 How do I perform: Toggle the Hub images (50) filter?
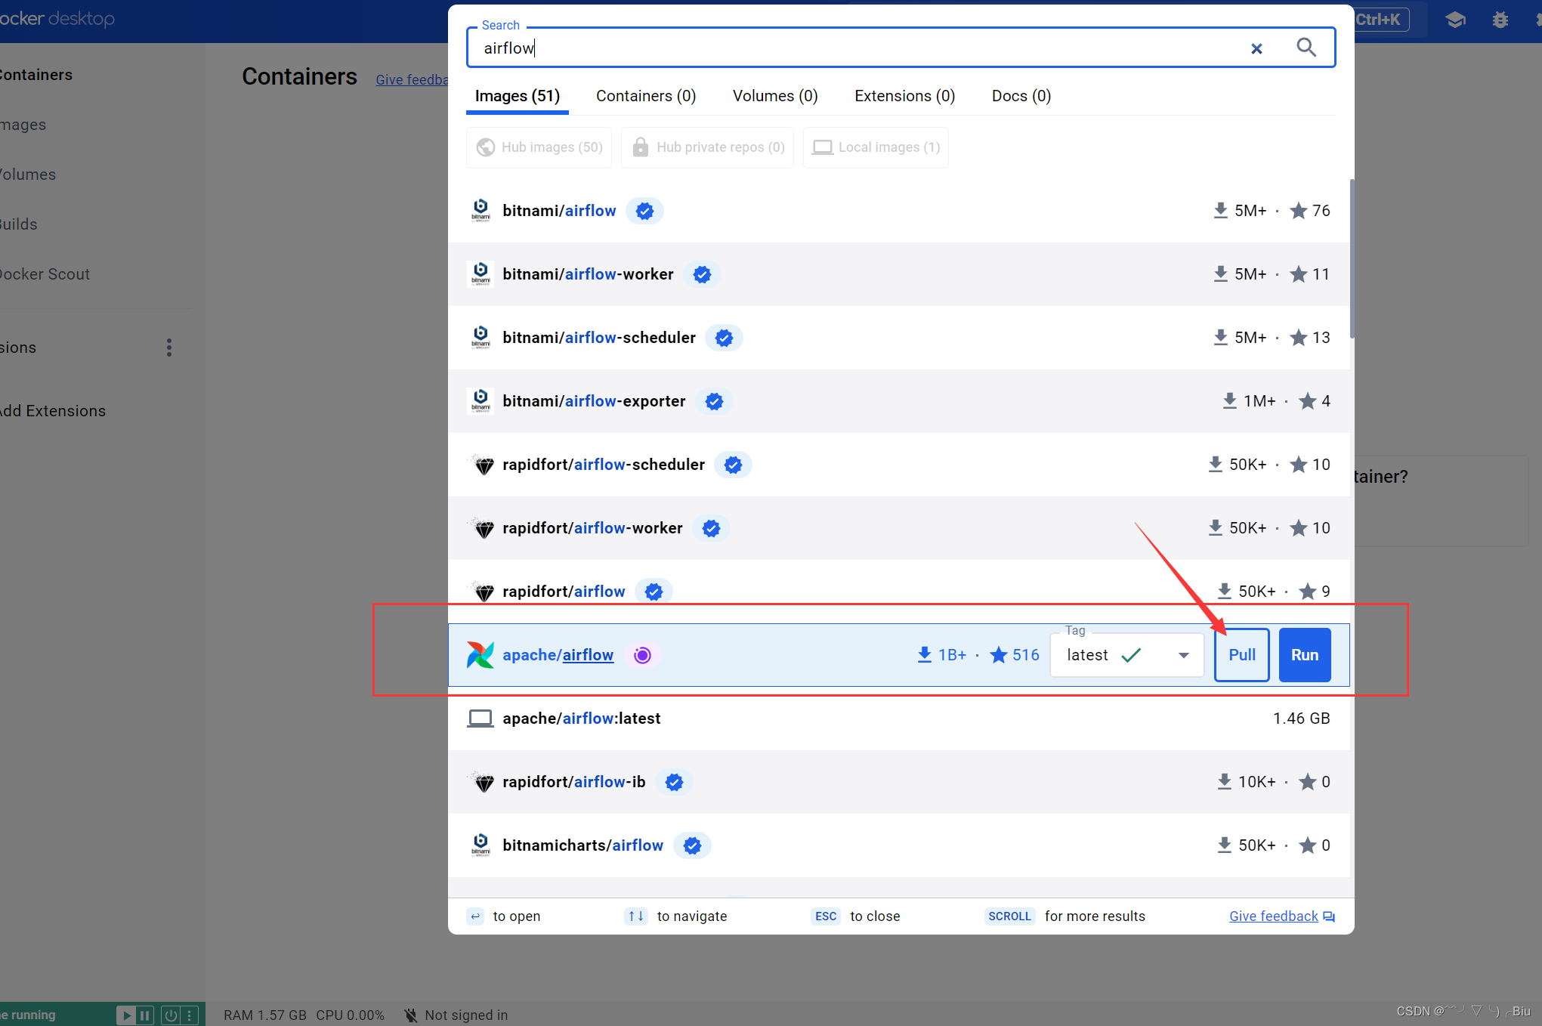tap(539, 147)
